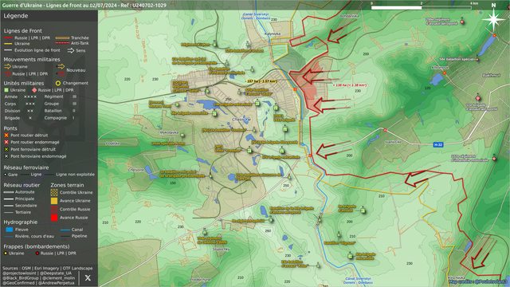The width and height of the screenshot is (510, 287).
Task: Click the blue 'Fleuve' color swatch
Action: (10, 230)
